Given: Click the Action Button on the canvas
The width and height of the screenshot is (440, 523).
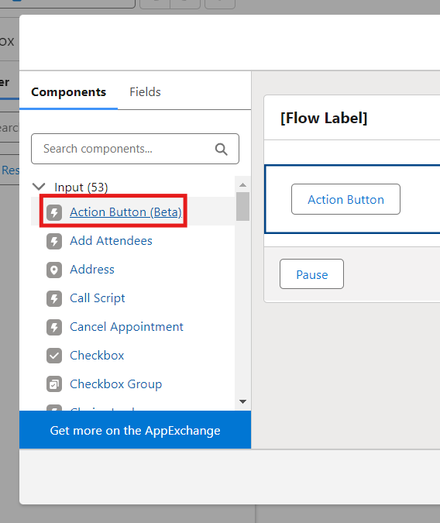Looking at the screenshot, I should (x=345, y=199).
